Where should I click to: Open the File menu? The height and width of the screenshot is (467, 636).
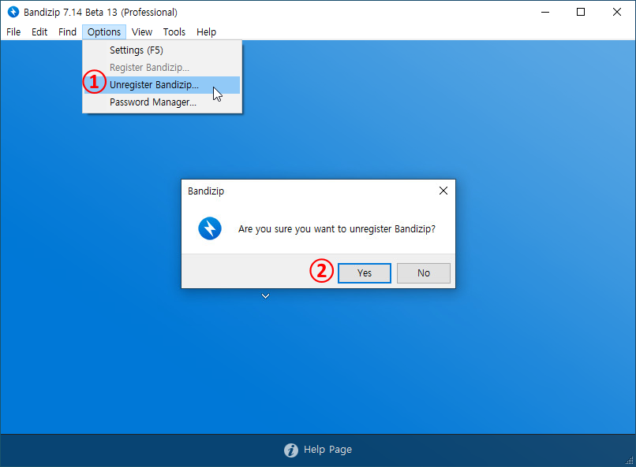13,32
